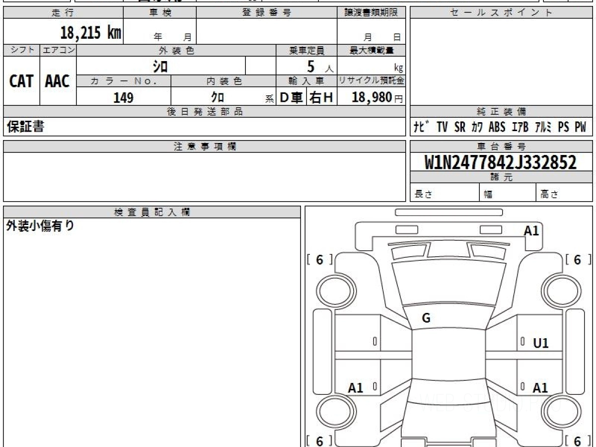This screenshot has width=596, height=447.
Task: Click the エアコン column header
Action: click(58, 50)
